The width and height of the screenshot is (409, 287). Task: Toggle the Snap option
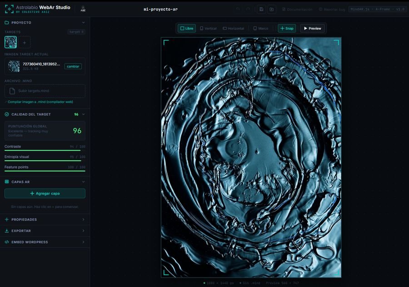(x=287, y=29)
